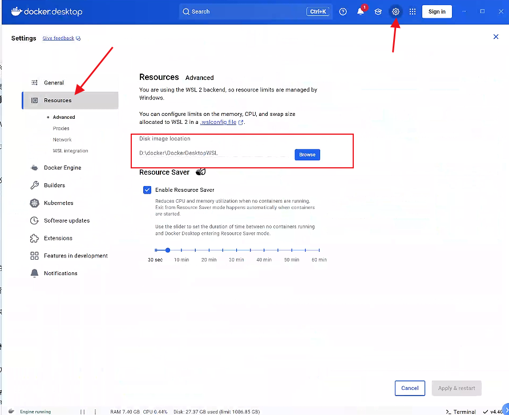Click the Resources sidebar icon
Viewport: 509px width, 415px height.
click(x=34, y=100)
